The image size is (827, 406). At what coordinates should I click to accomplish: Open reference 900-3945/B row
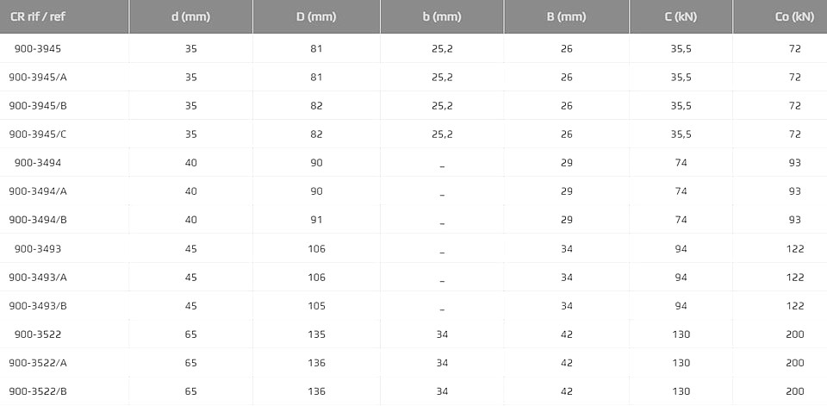tap(38, 105)
